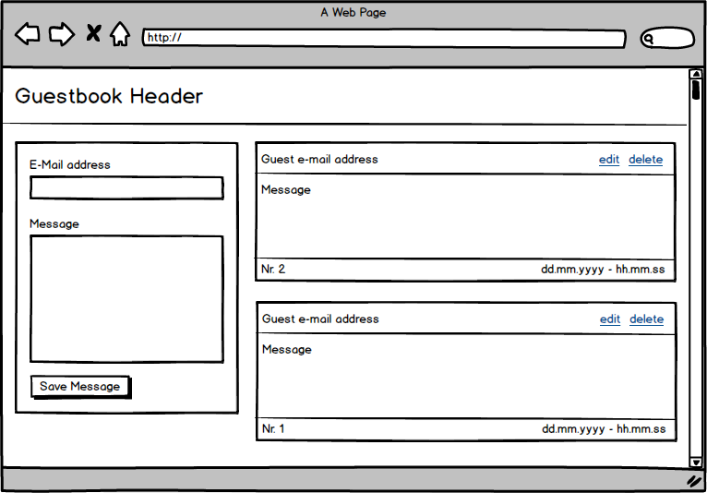Click the scrollbar up arrow
707x493 pixels.
point(696,74)
